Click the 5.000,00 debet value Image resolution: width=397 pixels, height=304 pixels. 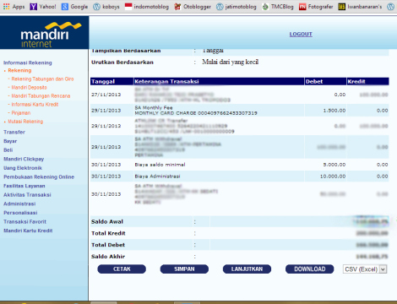(334, 165)
